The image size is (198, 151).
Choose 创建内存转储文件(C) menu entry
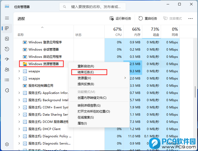click(x=92, y=98)
